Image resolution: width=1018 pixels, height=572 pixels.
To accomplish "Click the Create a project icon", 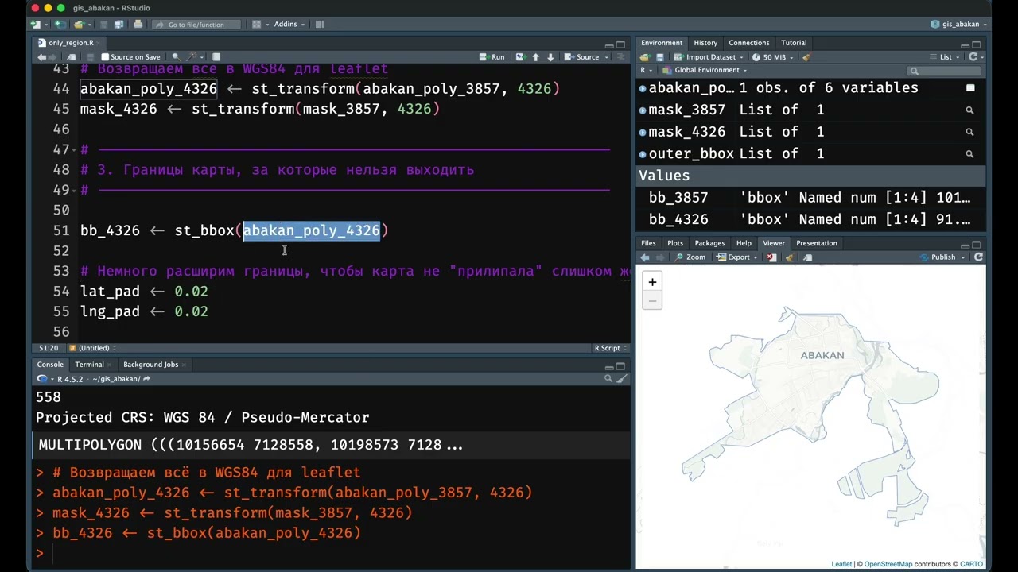I will point(60,25).
